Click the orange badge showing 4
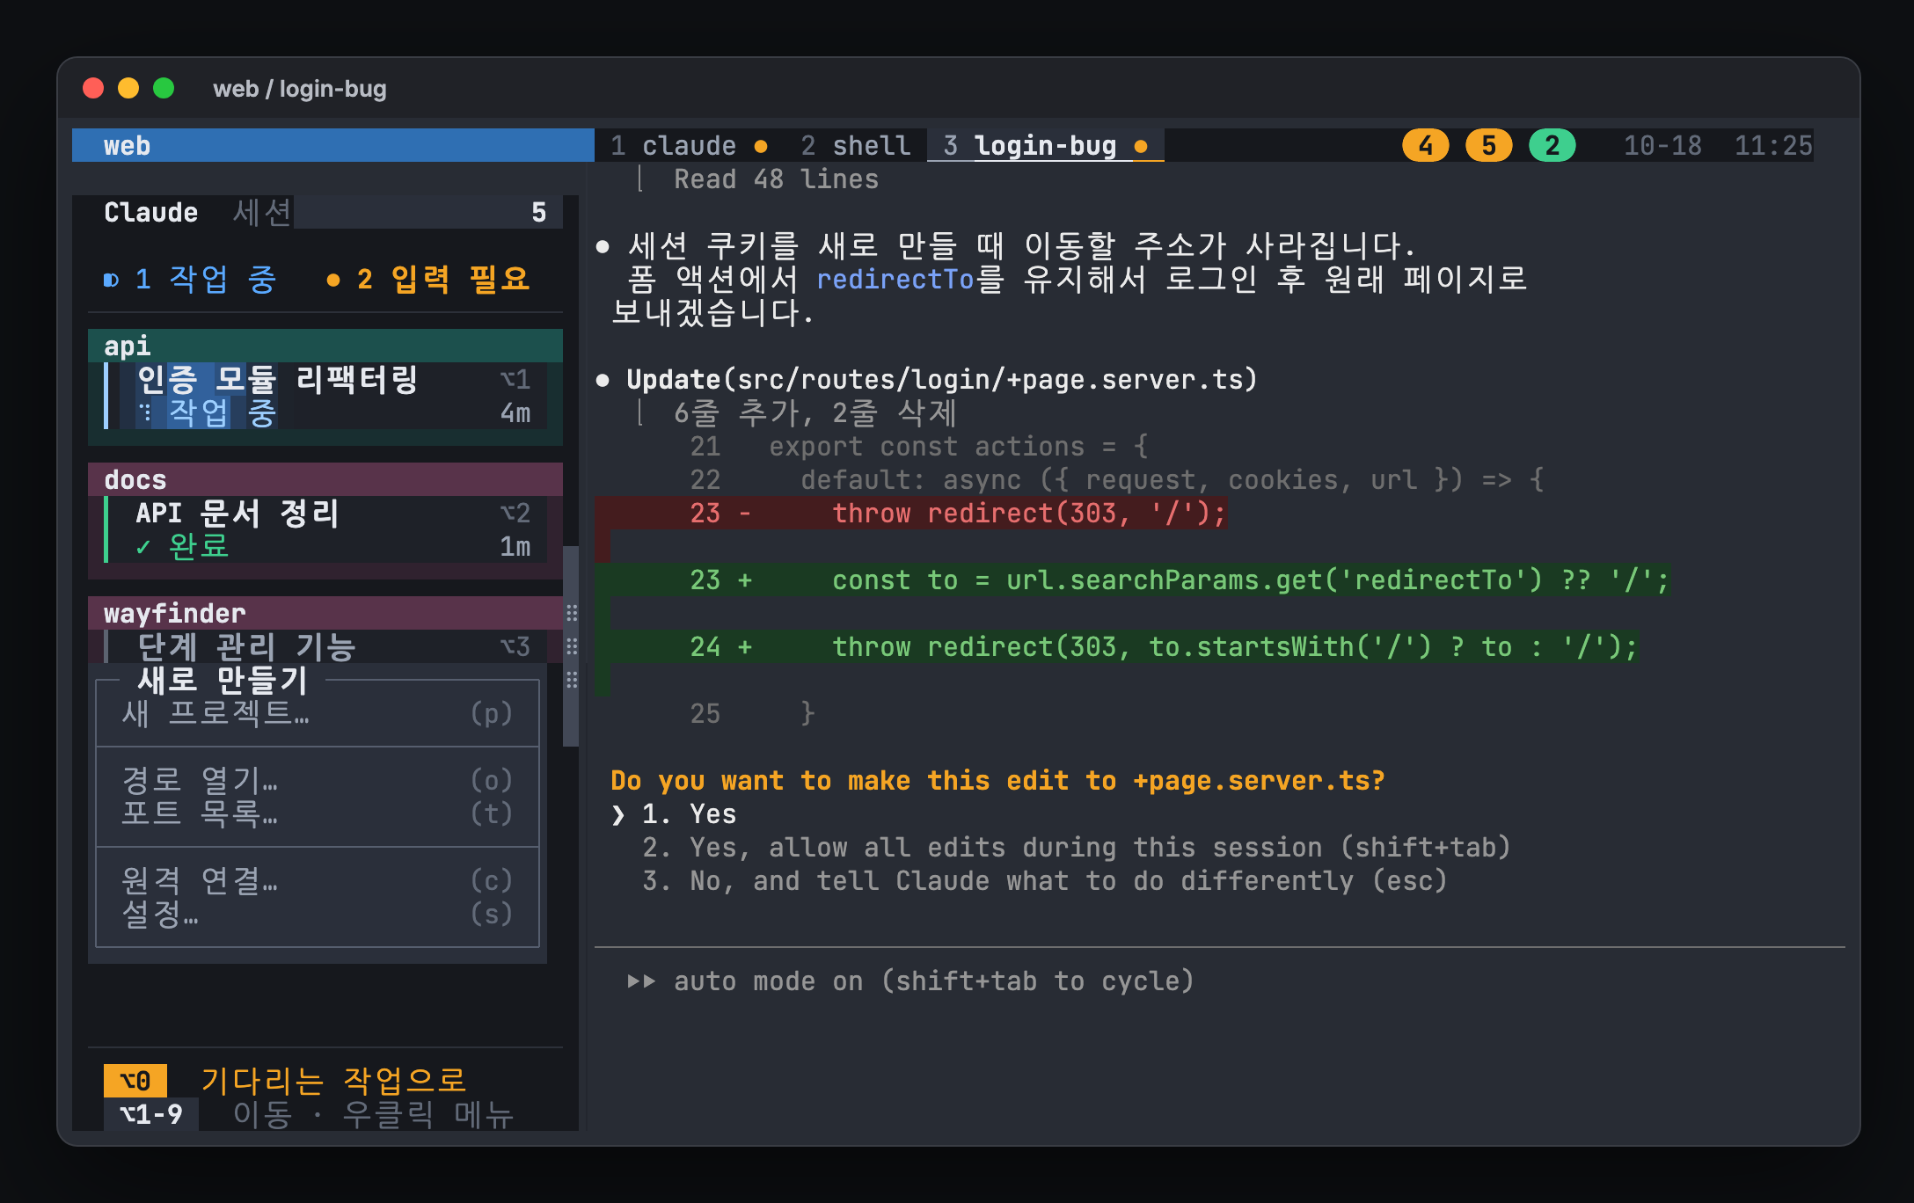Viewport: 1914px width, 1203px height. tap(1425, 145)
